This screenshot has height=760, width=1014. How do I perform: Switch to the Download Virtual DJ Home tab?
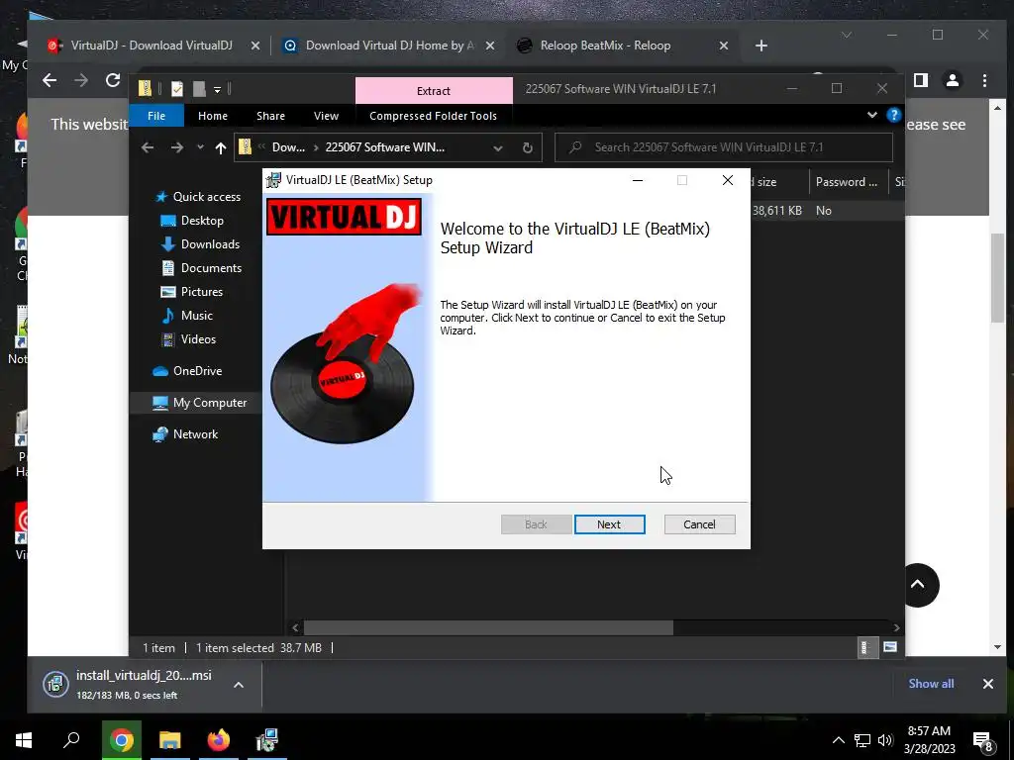[388, 46]
